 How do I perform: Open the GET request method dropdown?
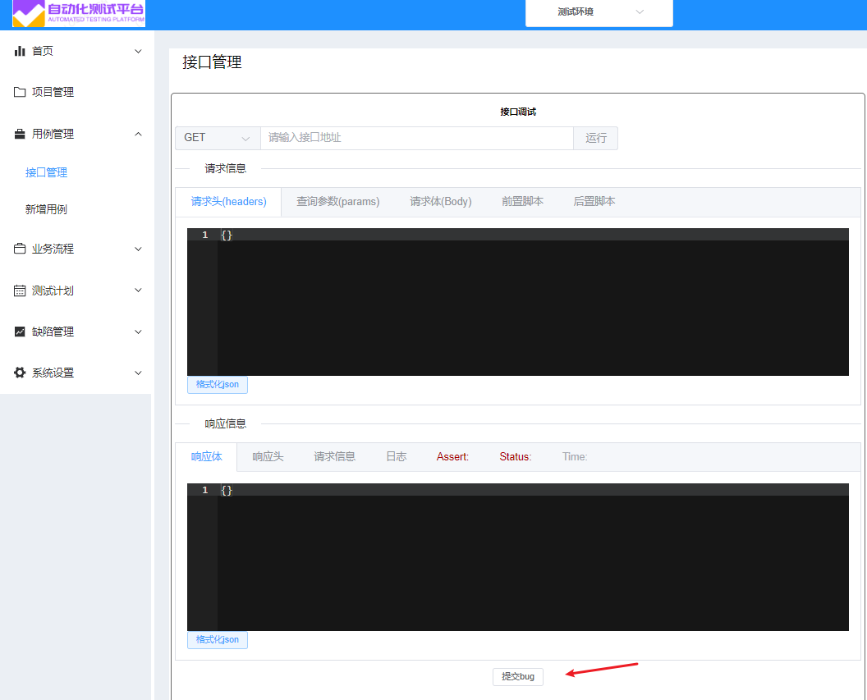pyautogui.click(x=218, y=138)
